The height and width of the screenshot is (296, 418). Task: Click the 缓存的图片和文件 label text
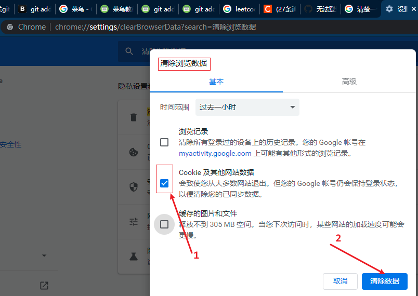(x=208, y=213)
